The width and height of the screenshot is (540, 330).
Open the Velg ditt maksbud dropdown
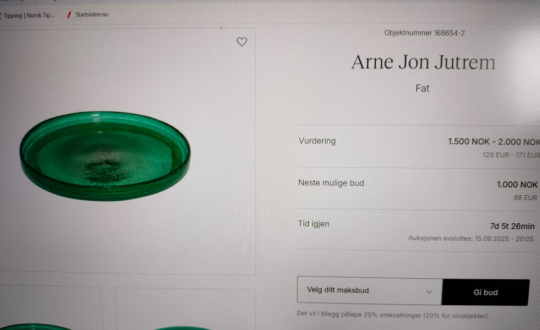(370, 291)
